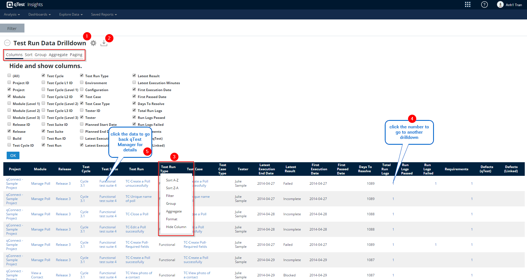Screen dimensions: 527x280
Task: Select Hide Column from the context menu
Action: click(176, 227)
